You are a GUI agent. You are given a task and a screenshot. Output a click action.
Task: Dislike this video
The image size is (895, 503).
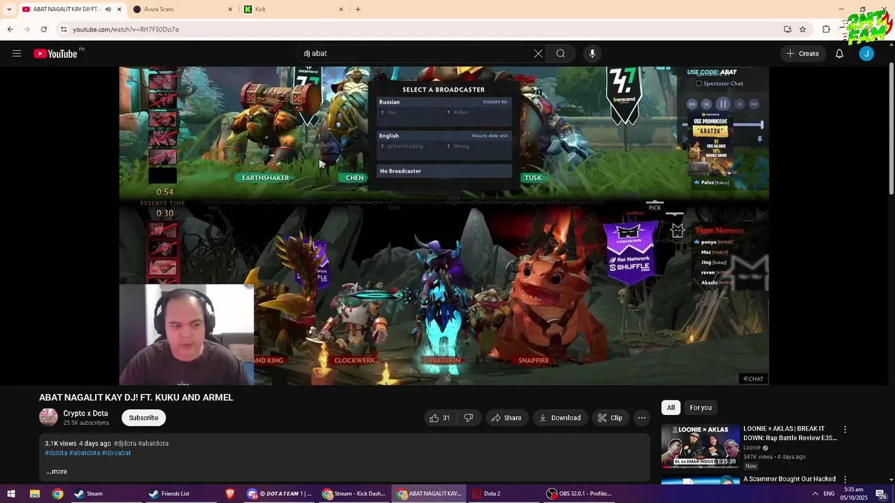[x=468, y=418]
